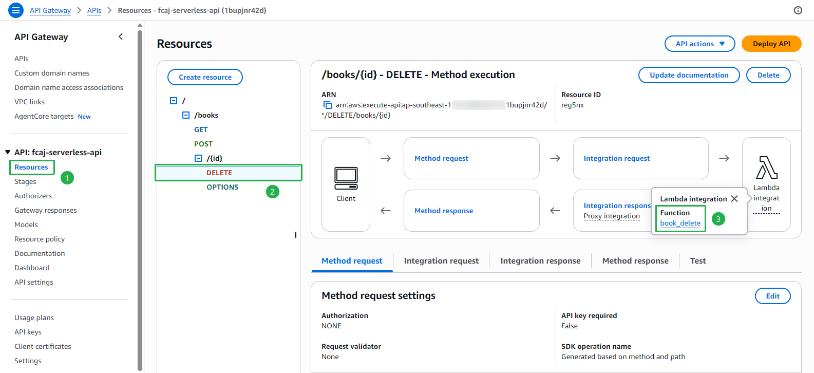This screenshot has height=373, width=814.
Task: Open the hamburger navigation menu
Action: click(16, 10)
